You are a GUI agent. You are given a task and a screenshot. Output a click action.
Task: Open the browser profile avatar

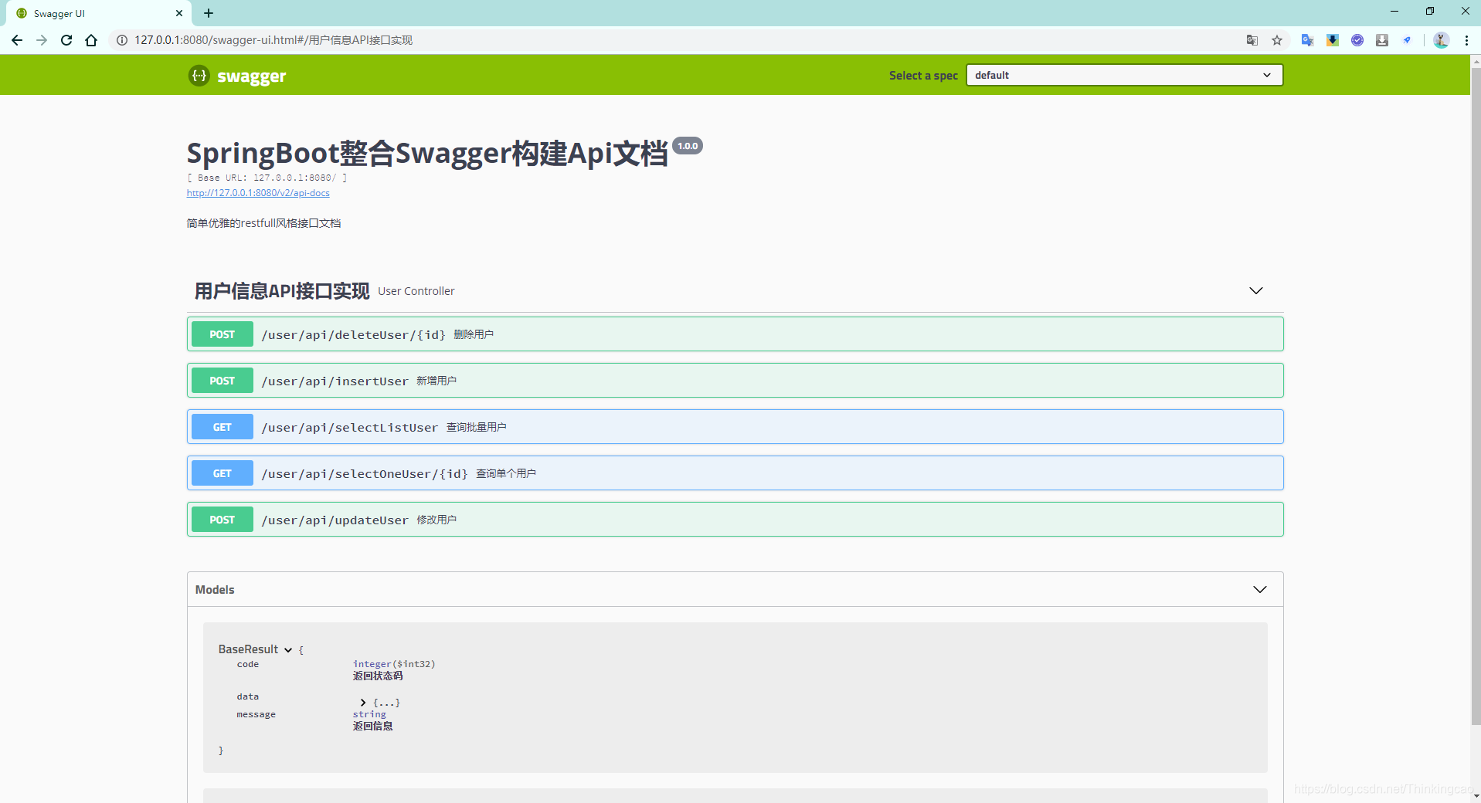[x=1441, y=40]
